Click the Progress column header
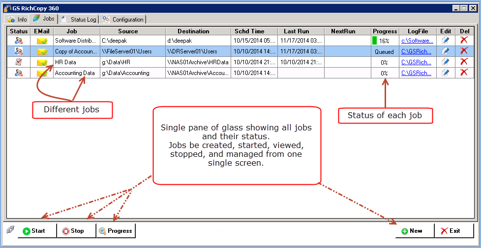 [x=385, y=31]
